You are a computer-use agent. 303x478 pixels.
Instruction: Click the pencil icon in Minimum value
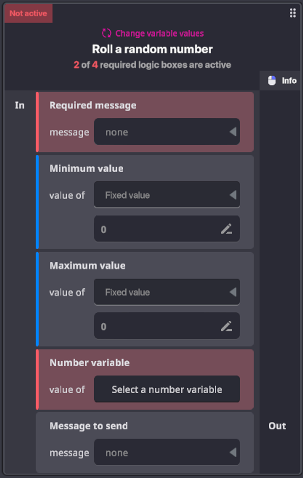pos(226,229)
